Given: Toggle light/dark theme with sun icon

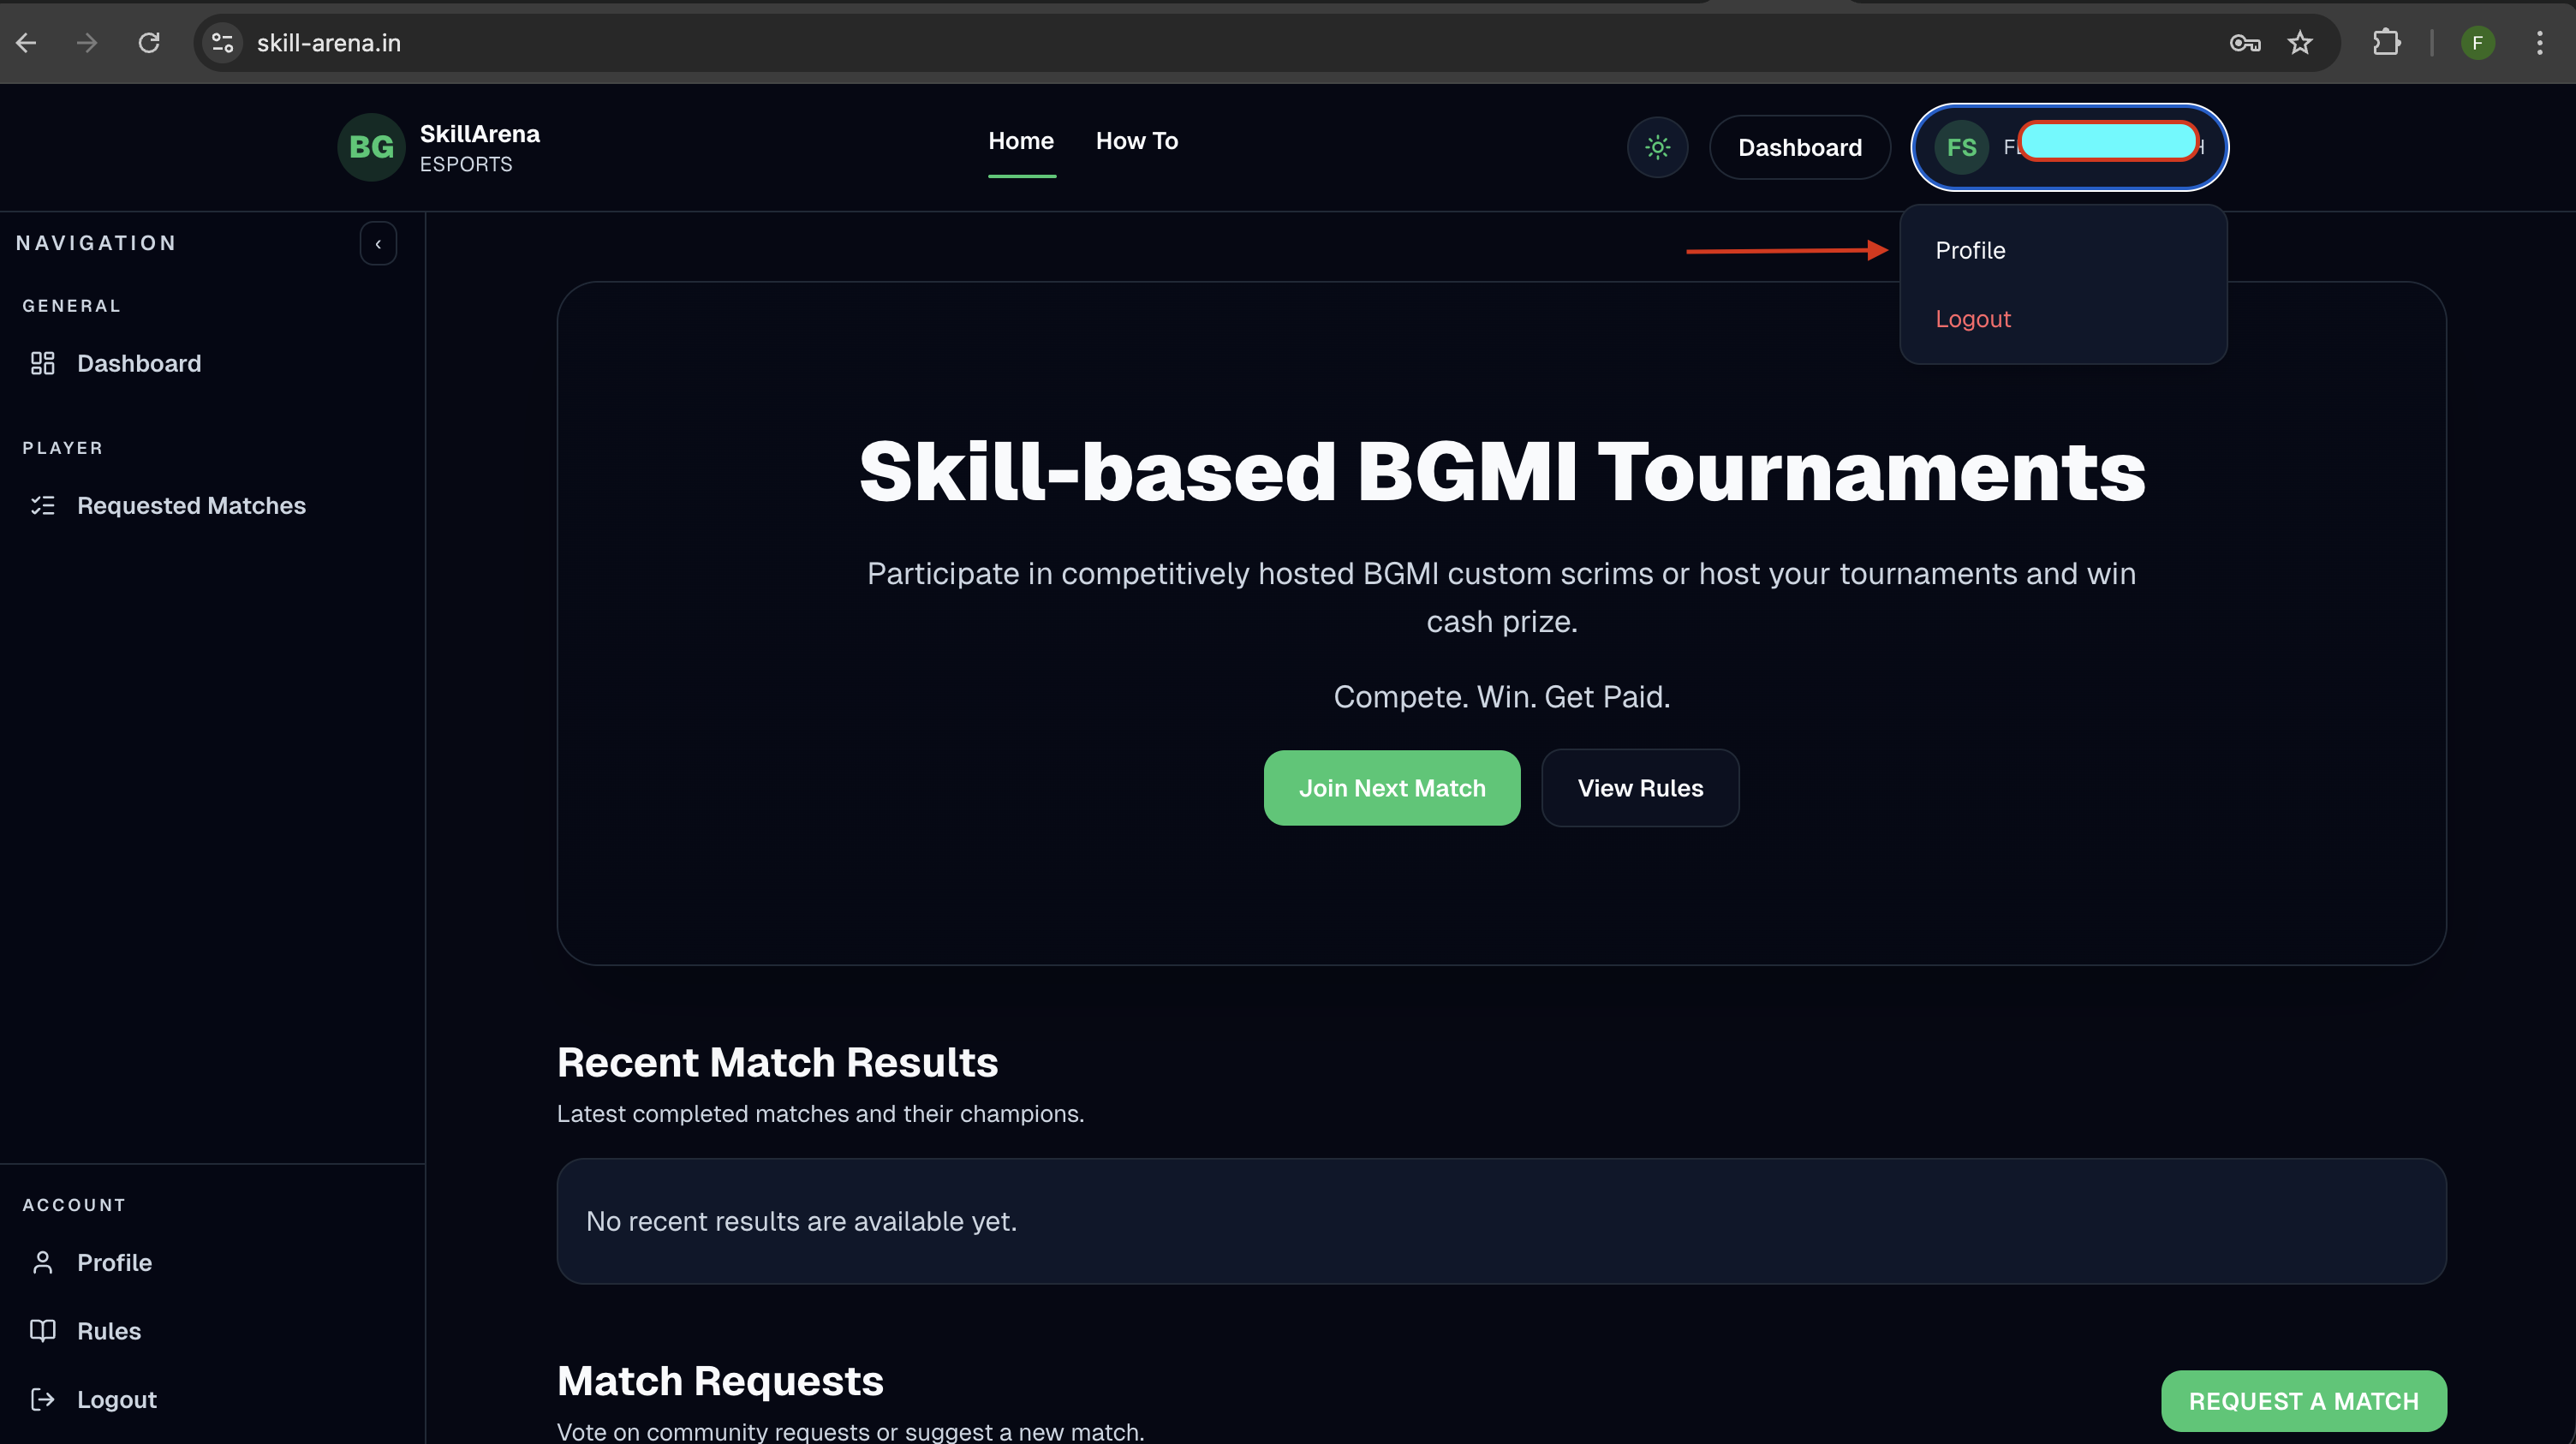Looking at the screenshot, I should [1657, 147].
